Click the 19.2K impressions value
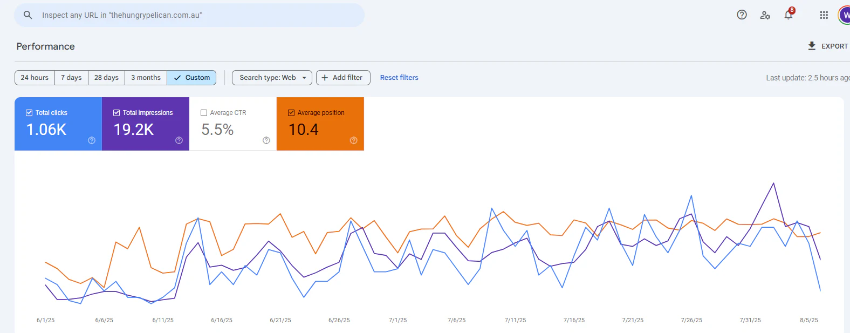 pyautogui.click(x=134, y=130)
